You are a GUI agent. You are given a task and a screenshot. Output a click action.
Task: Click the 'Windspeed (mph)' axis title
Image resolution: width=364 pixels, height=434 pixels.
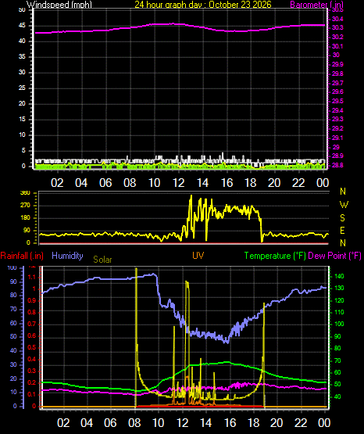(59, 5)
